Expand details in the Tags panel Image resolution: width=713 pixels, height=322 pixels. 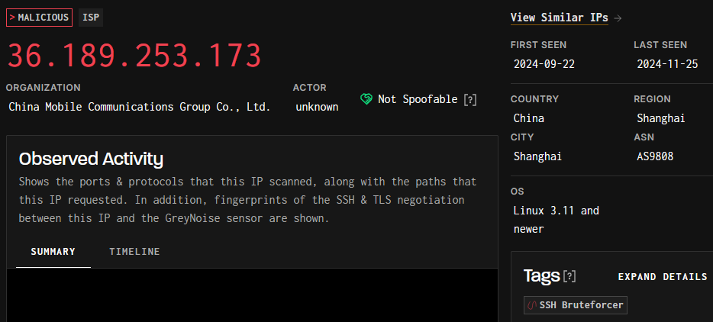tap(663, 276)
